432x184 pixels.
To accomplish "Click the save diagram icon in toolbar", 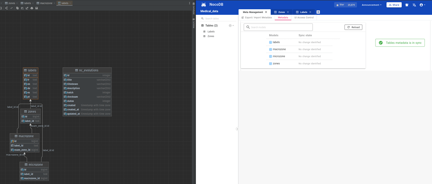I will [x=37, y=8].
